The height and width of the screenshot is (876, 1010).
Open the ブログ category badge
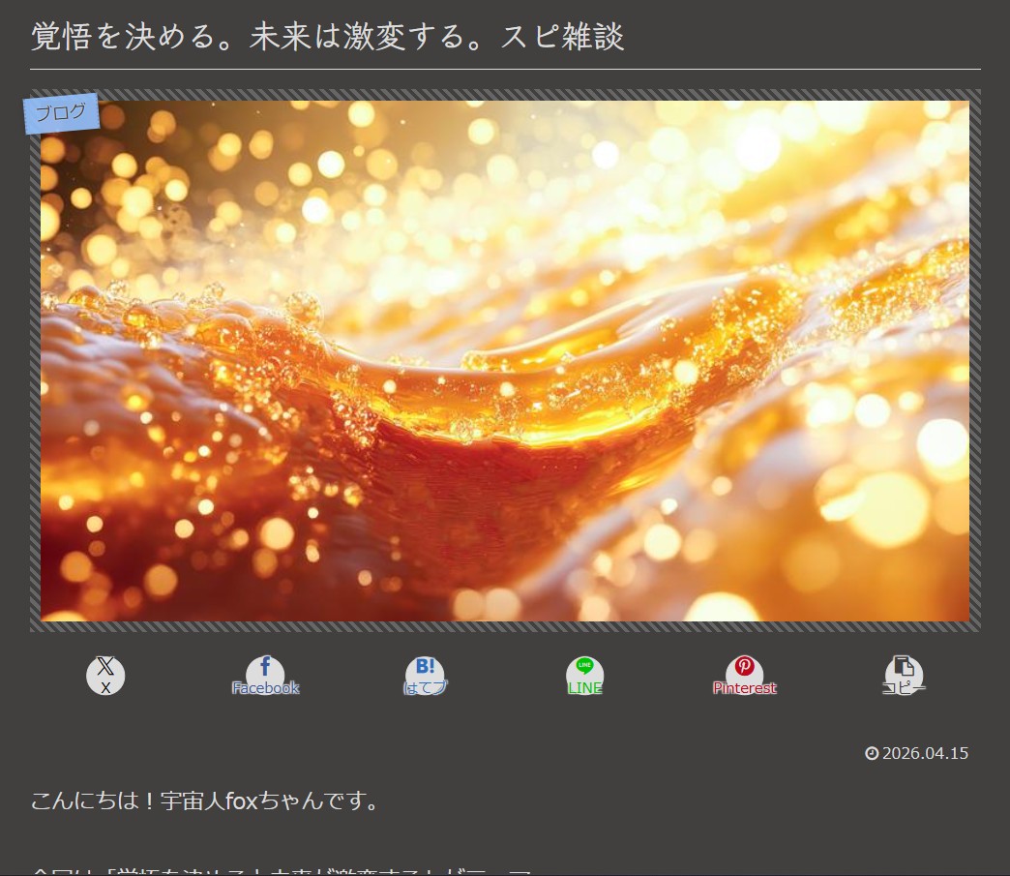click(x=60, y=111)
